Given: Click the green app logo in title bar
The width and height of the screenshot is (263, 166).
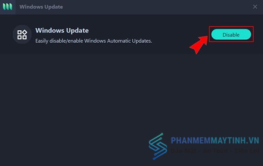Looking at the screenshot, I should click(x=7, y=7).
